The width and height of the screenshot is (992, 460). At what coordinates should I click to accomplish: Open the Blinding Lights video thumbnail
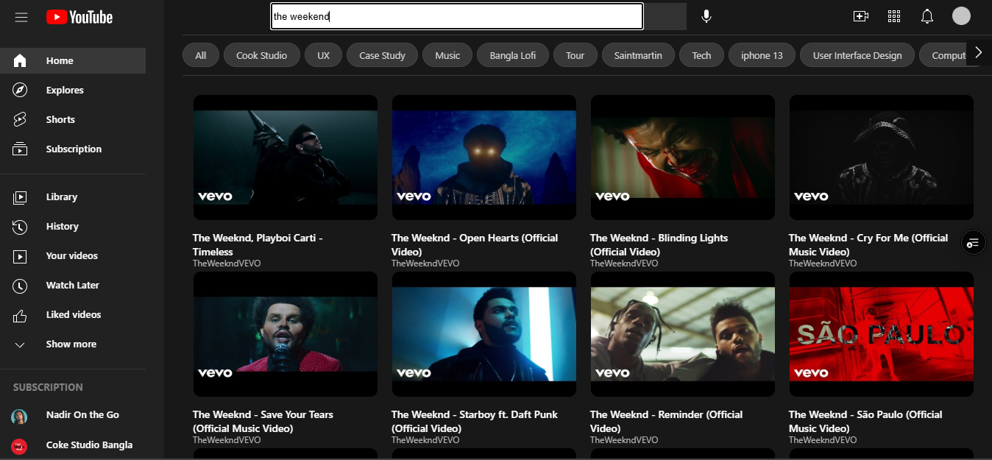pyautogui.click(x=683, y=158)
